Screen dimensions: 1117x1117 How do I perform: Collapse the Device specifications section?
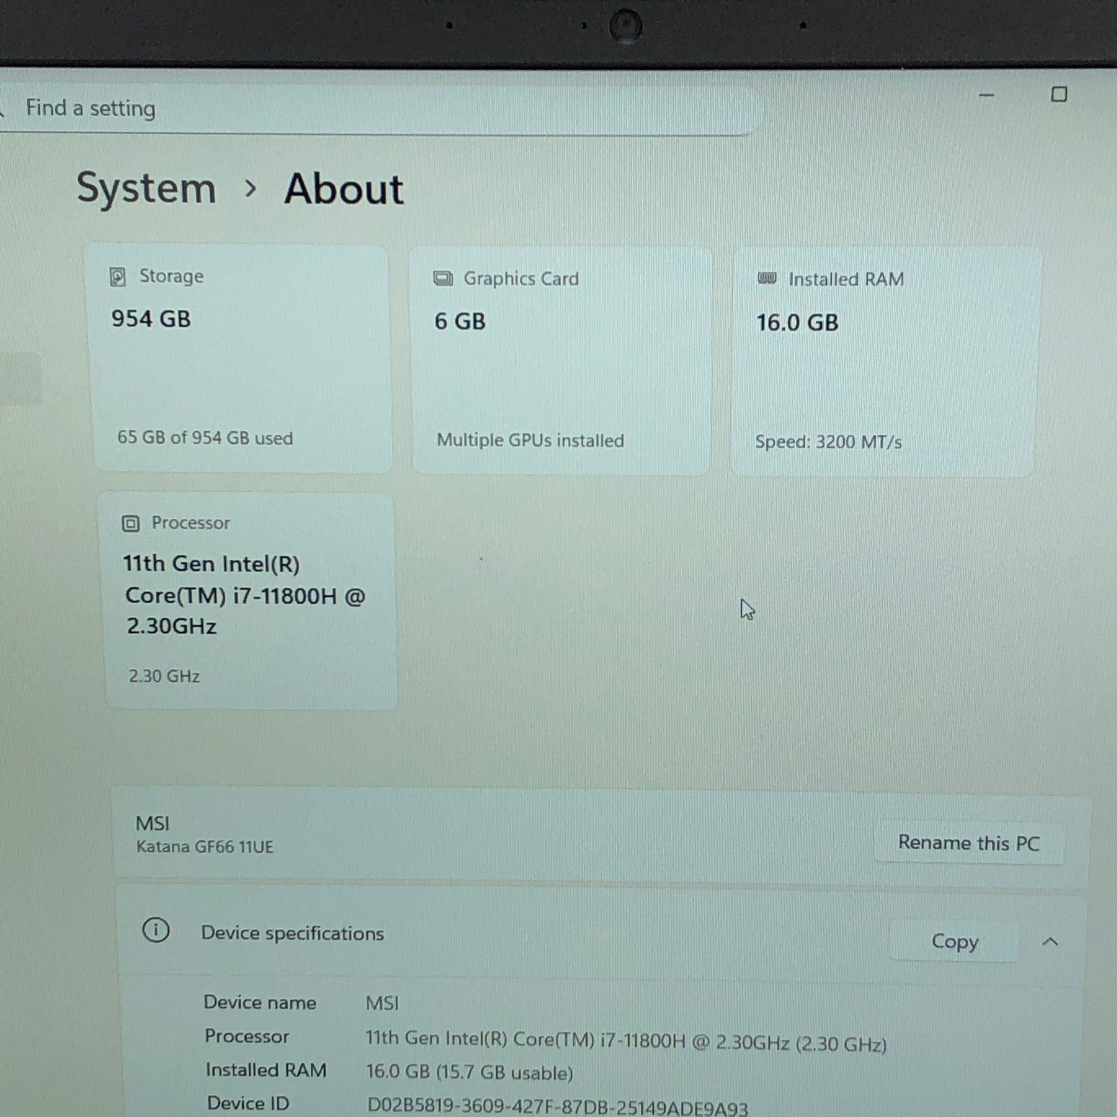click(1050, 943)
